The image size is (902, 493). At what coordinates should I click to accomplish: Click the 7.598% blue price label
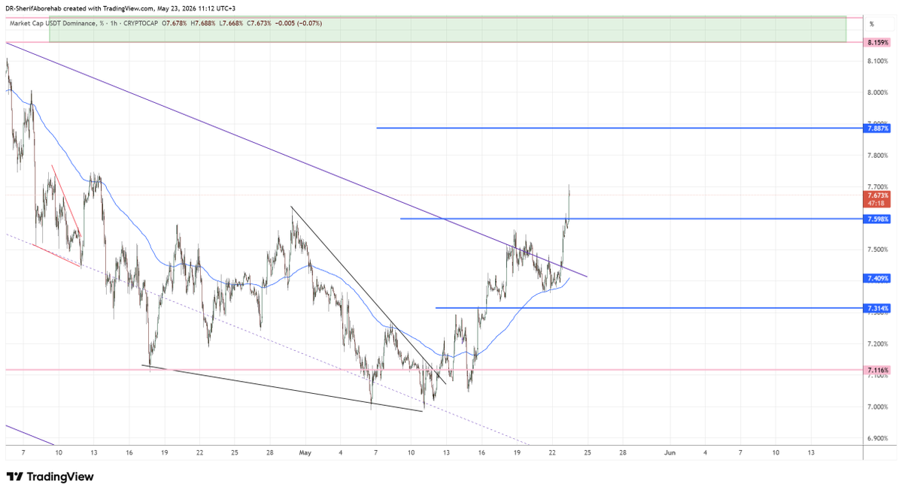pos(878,219)
